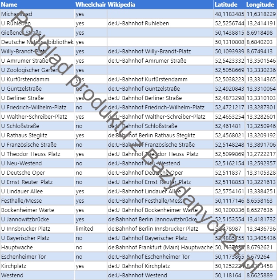Click 'de:Bahnhof Berlin Innsbrucker Platz' cell
Viewport: 277px width, 280px height.
coord(160,228)
